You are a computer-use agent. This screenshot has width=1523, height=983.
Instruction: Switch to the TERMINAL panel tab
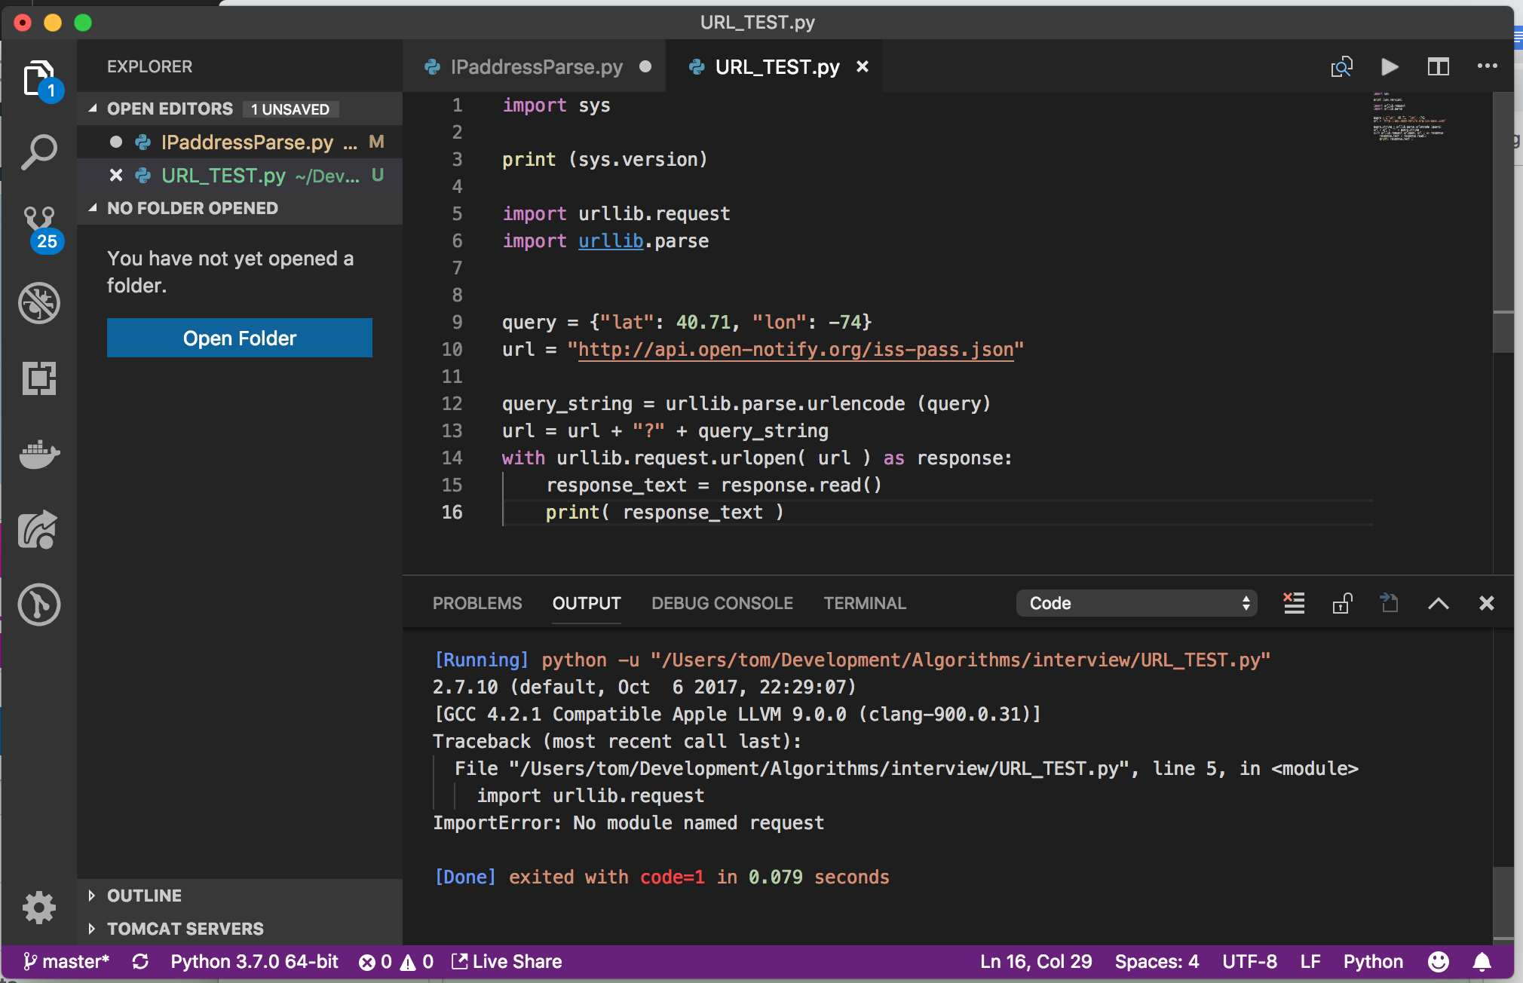pos(864,603)
